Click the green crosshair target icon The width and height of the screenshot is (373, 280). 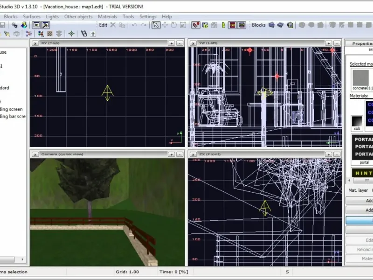point(71,34)
